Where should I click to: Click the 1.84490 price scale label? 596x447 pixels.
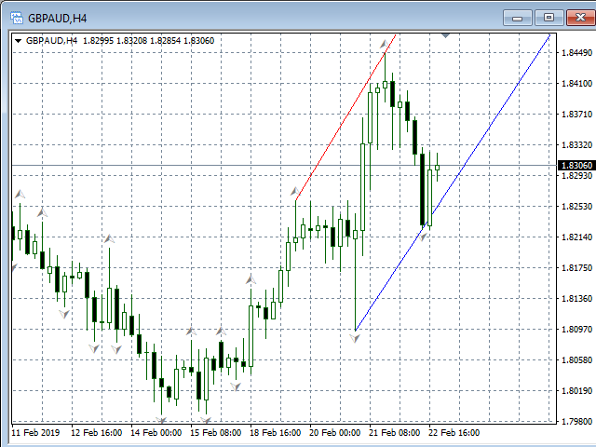577,52
